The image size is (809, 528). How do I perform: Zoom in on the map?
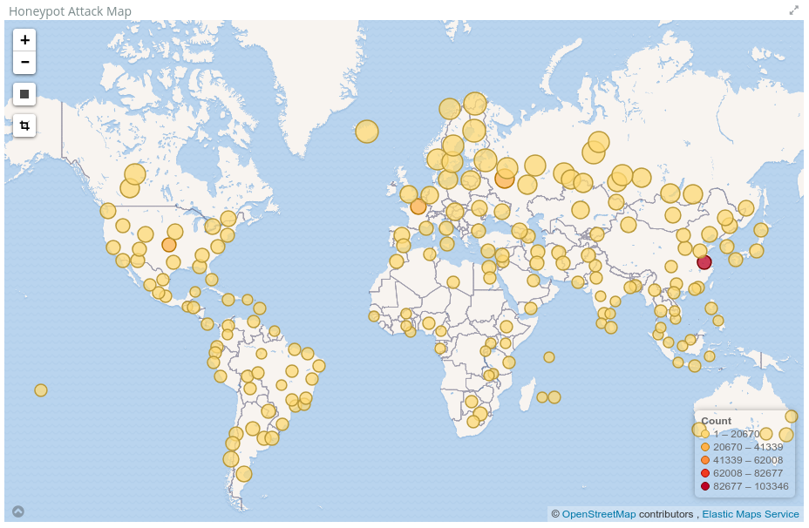point(24,40)
